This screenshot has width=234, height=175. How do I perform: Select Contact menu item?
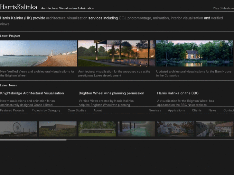click(x=229, y=110)
